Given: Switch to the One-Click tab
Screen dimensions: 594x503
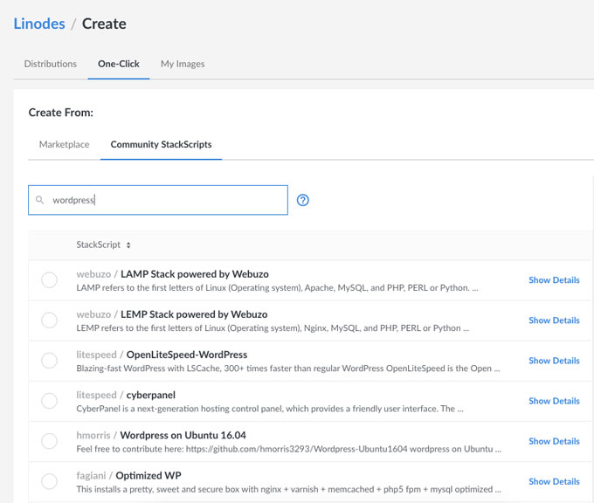Looking at the screenshot, I should (119, 64).
